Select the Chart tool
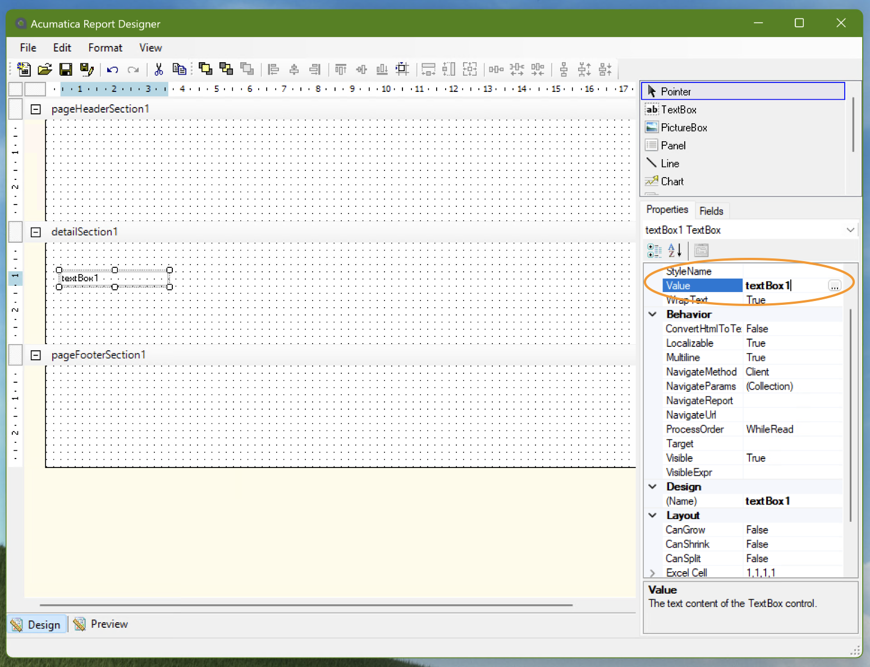Viewport: 870px width, 667px height. click(672, 181)
